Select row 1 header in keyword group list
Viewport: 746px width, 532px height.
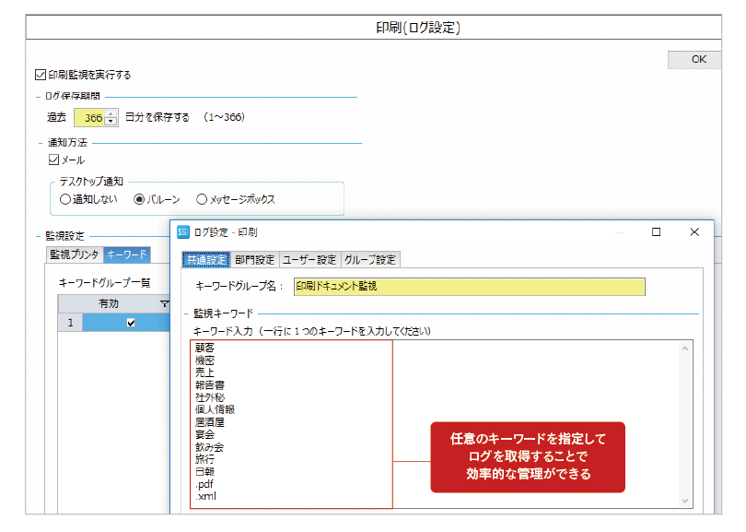(x=70, y=323)
